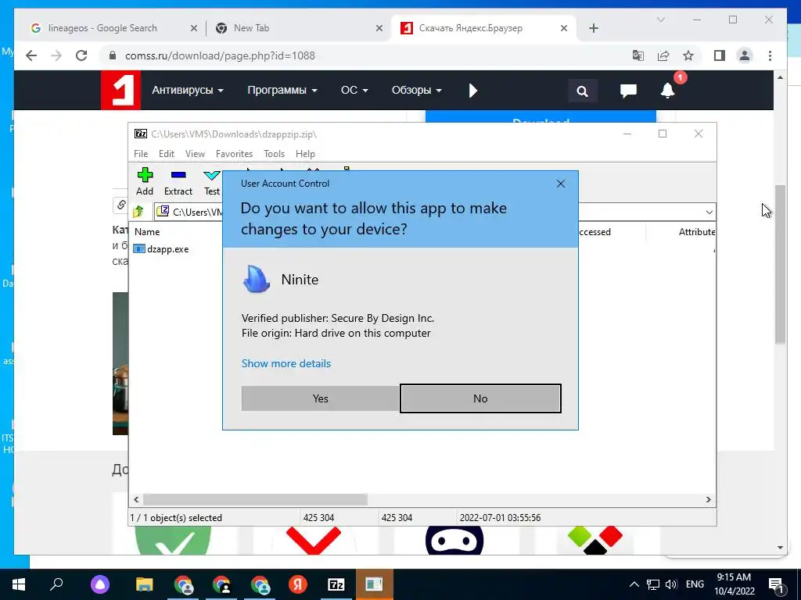Screen dimensions: 801x600
Task: Expand the ОС dropdown menu
Action: (x=354, y=91)
